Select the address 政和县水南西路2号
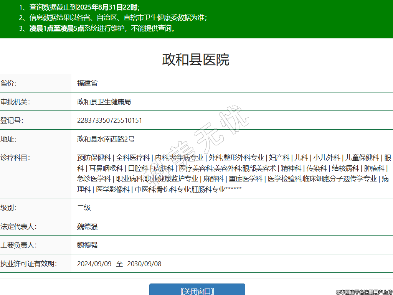This screenshot has width=393, height=295. [x=106, y=139]
